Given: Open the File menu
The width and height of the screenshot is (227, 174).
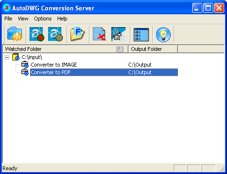Looking at the screenshot, I should pos(8,19).
